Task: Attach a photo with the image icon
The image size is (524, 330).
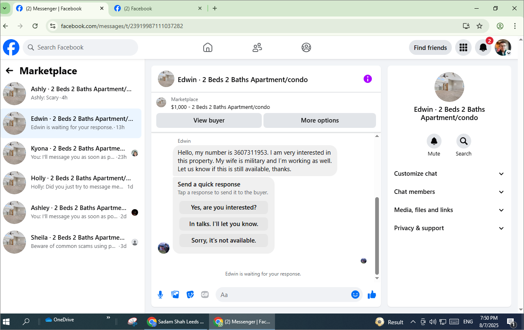Action: [175, 295]
